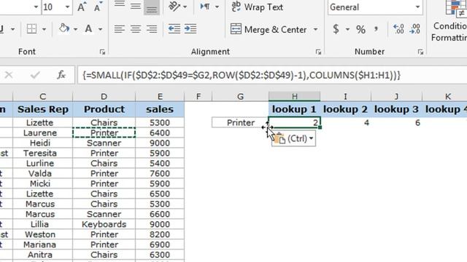Select sales value 7600
Screen dimensions: 467x262
160,173
